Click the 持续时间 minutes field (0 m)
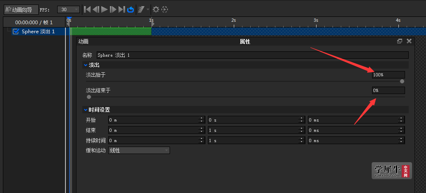 [157, 141]
